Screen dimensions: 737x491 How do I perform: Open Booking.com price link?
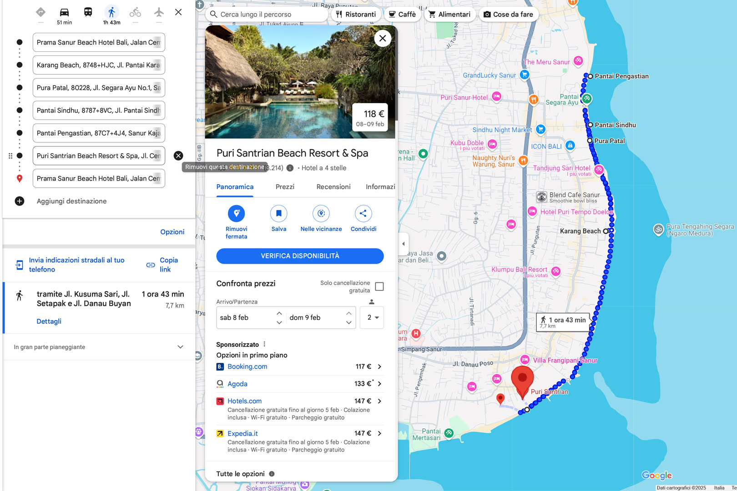click(247, 366)
